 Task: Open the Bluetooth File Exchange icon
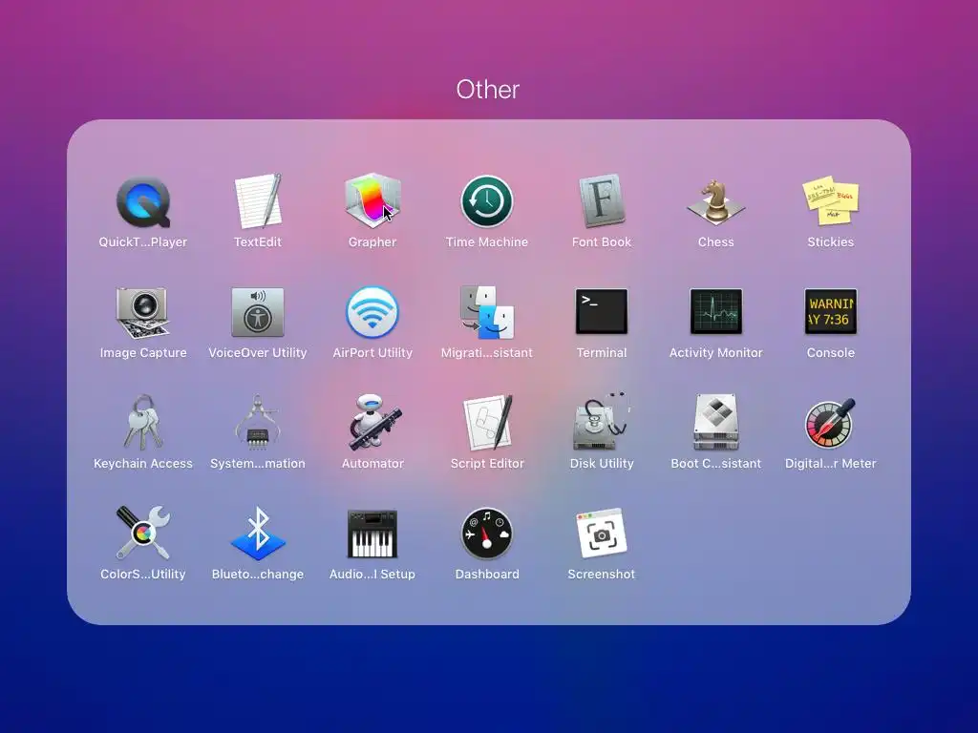[258, 534]
